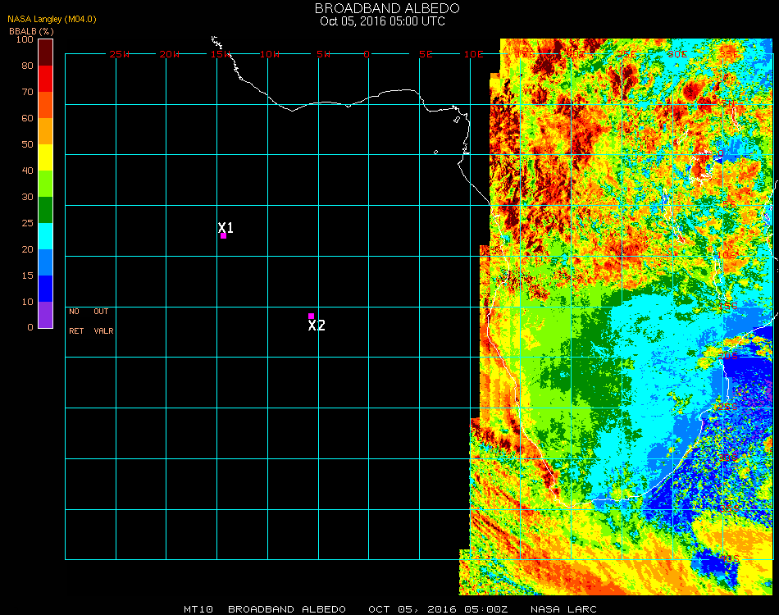Screen dimensions: 779x615
Task: Select the orange 50-60 colorbar swatch
Action: 46,131
